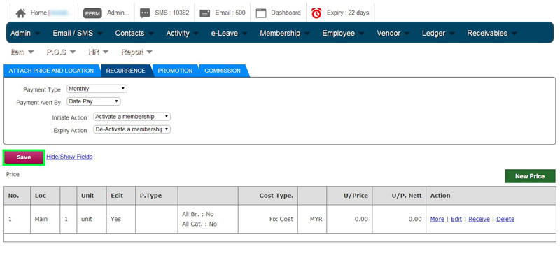Open the Payment Type dropdown

point(97,89)
